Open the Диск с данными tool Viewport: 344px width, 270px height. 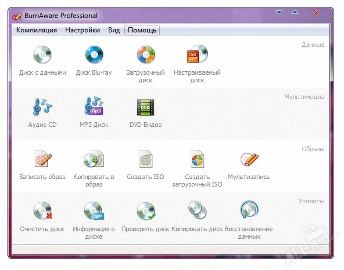[x=42, y=55]
